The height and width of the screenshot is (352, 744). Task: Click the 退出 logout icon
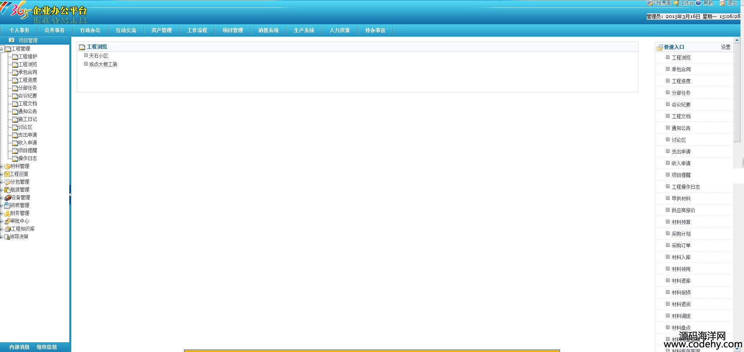pyautogui.click(x=722, y=3)
